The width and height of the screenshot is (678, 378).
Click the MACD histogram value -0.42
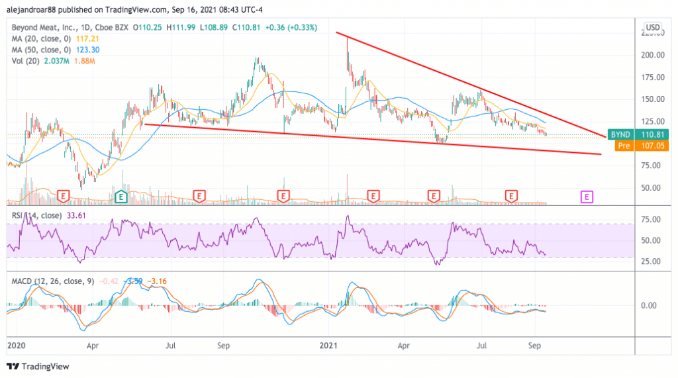pos(109,281)
